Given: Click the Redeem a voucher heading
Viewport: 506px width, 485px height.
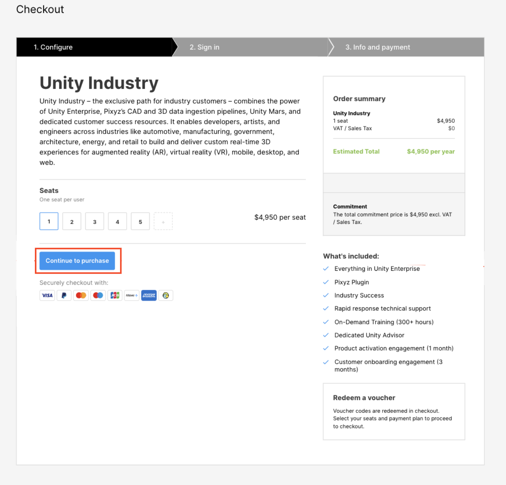Looking at the screenshot, I should tap(364, 398).
